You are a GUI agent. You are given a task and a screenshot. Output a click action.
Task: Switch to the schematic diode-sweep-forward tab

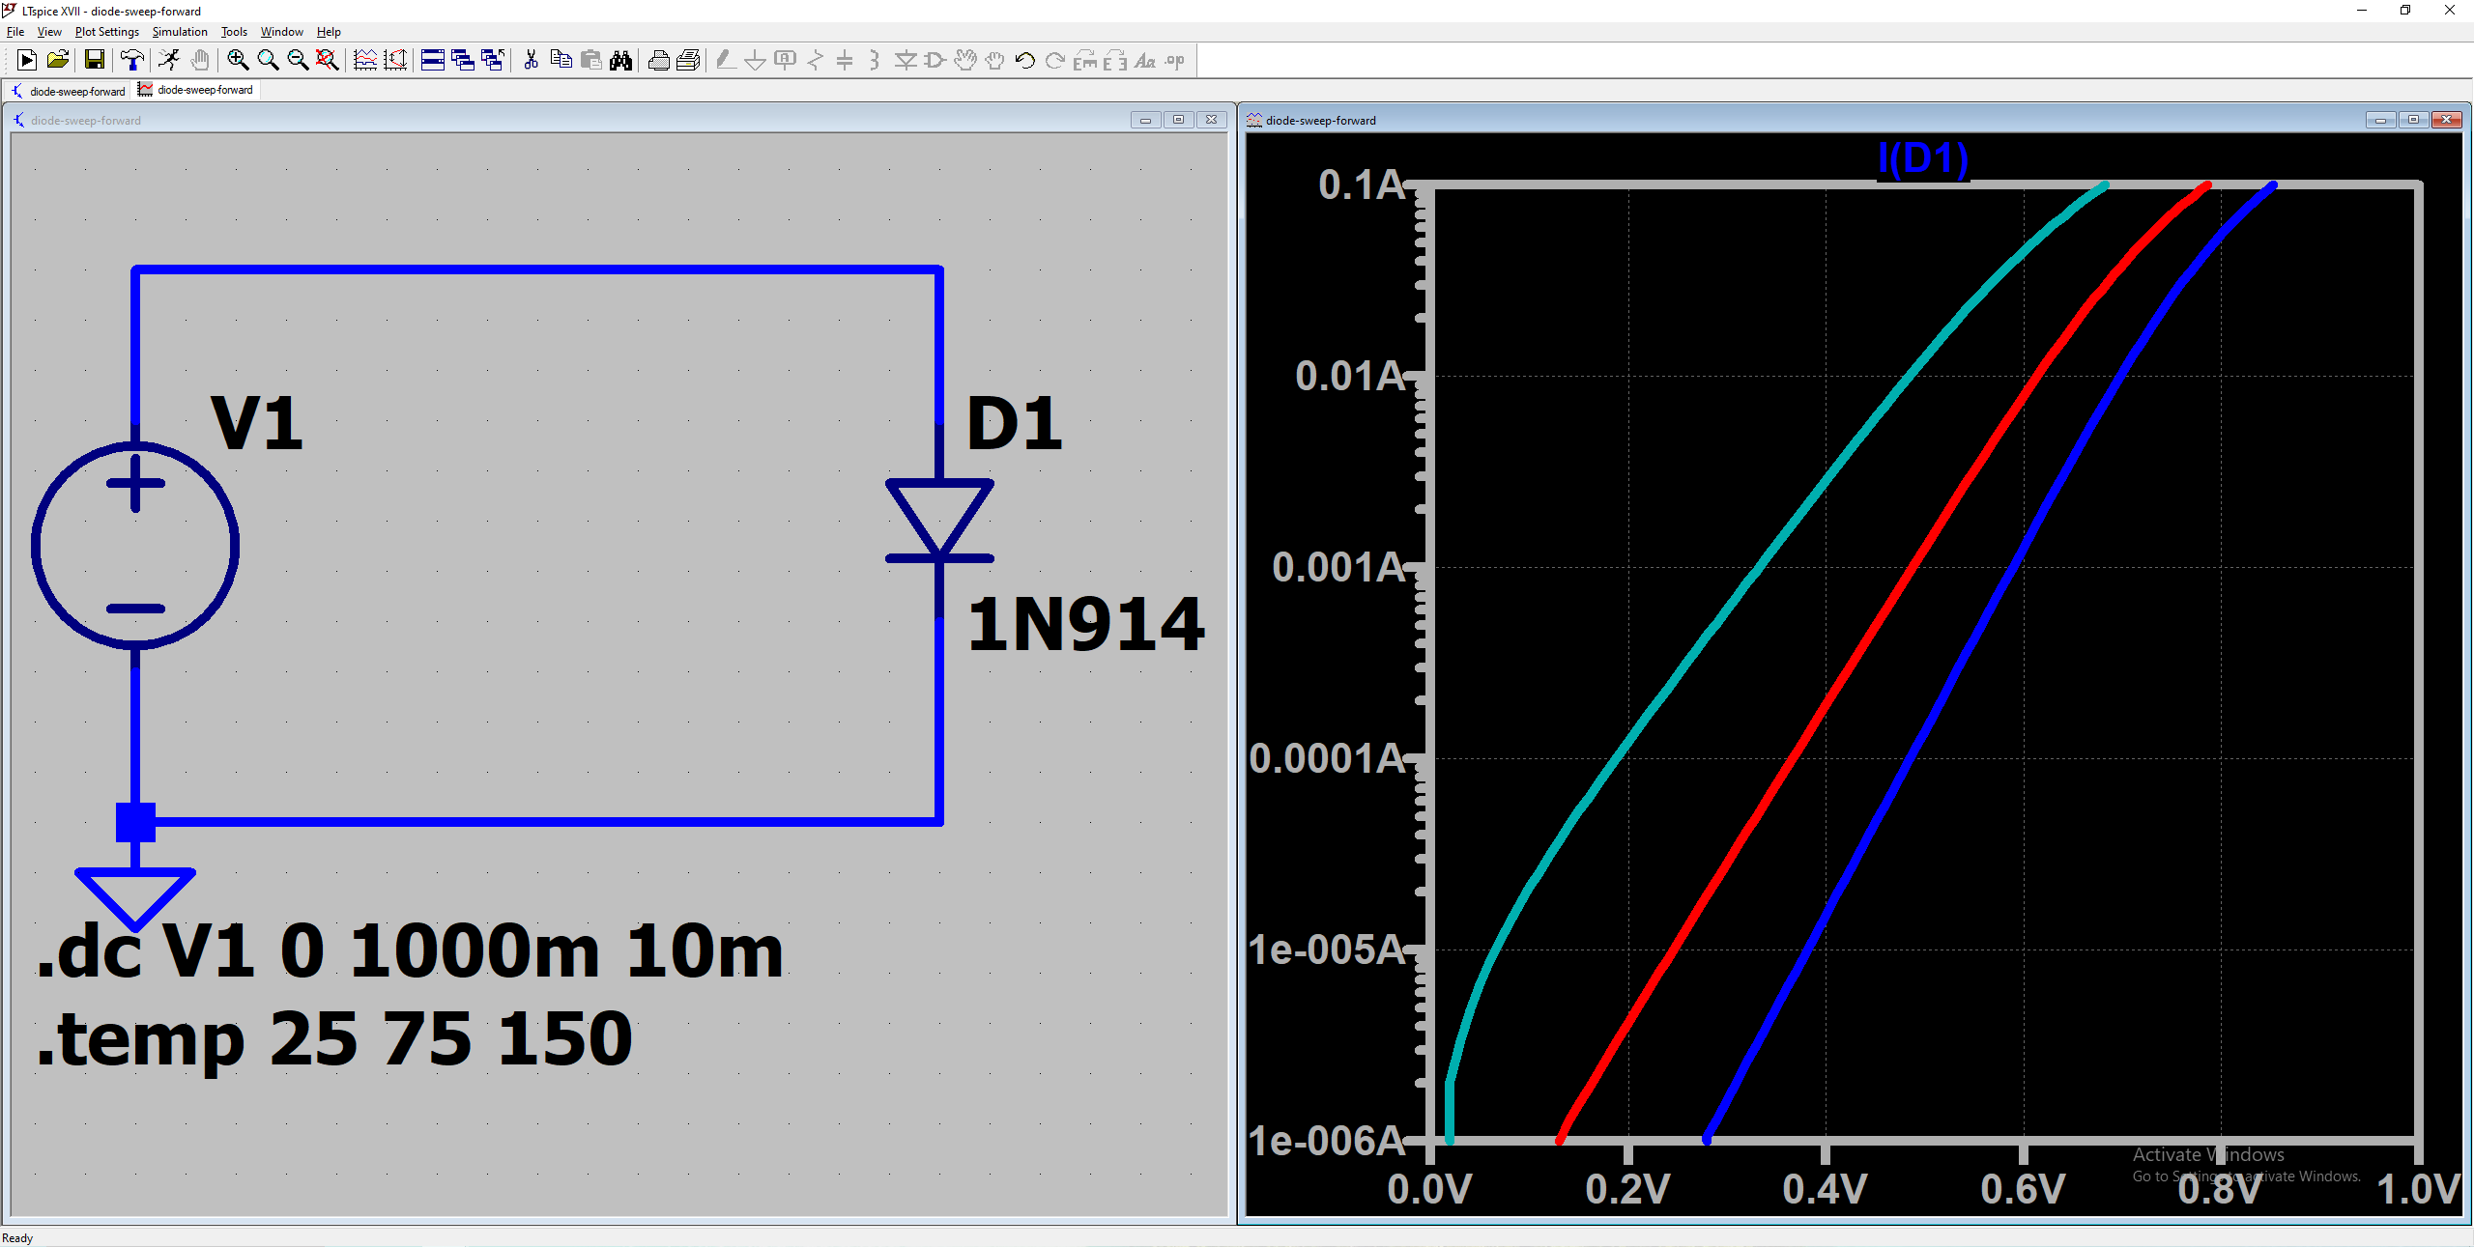pos(70,91)
